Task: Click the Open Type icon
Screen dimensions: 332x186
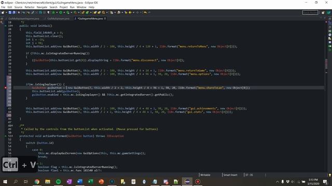Action: (95, 12)
